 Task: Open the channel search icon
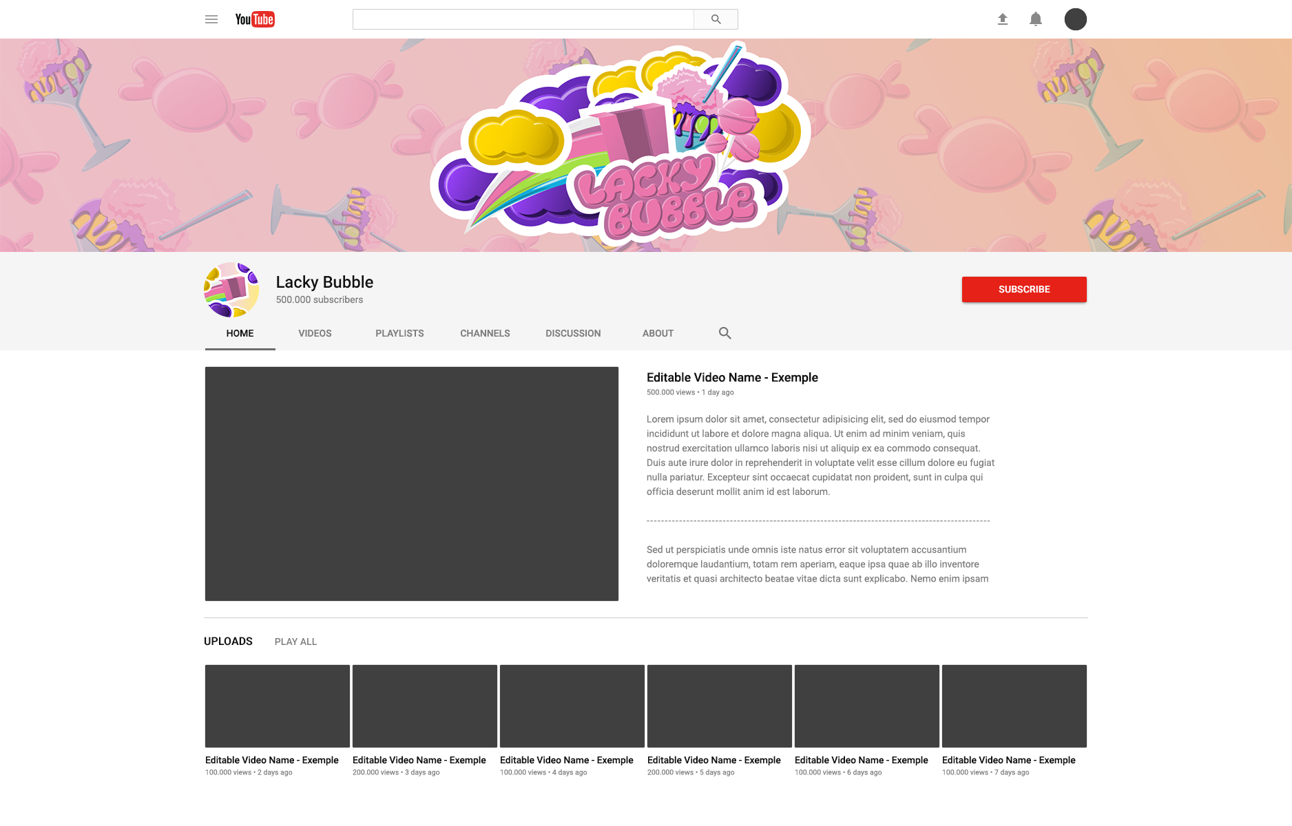coord(725,332)
